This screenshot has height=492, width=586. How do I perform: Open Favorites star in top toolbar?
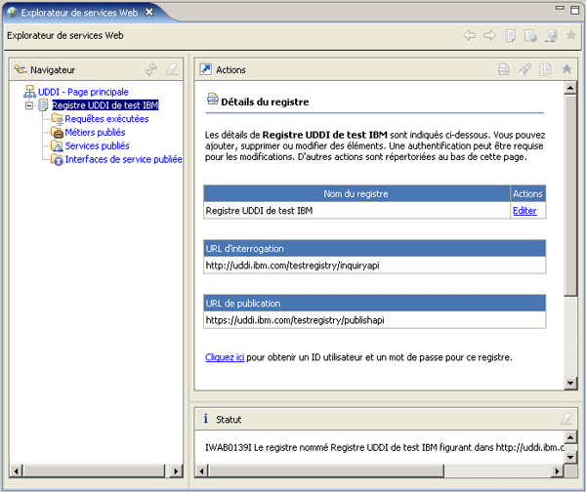571,36
